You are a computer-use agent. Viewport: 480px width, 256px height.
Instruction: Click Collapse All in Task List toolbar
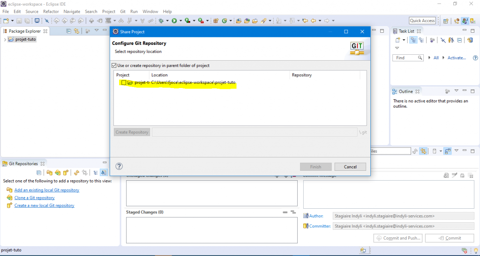click(x=459, y=40)
